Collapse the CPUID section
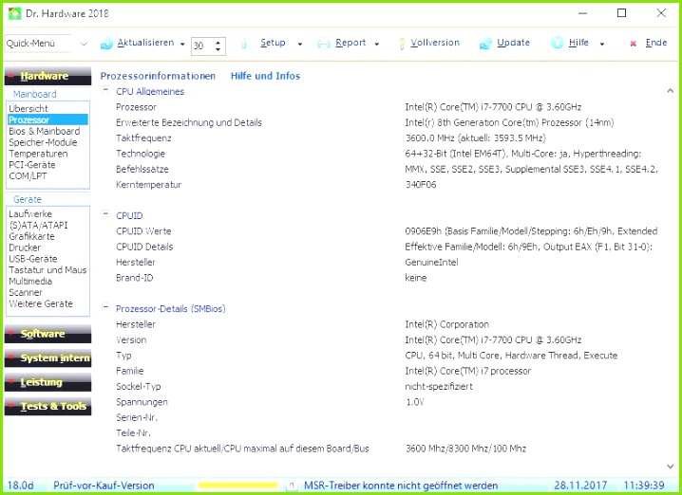 click(x=105, y=213)
